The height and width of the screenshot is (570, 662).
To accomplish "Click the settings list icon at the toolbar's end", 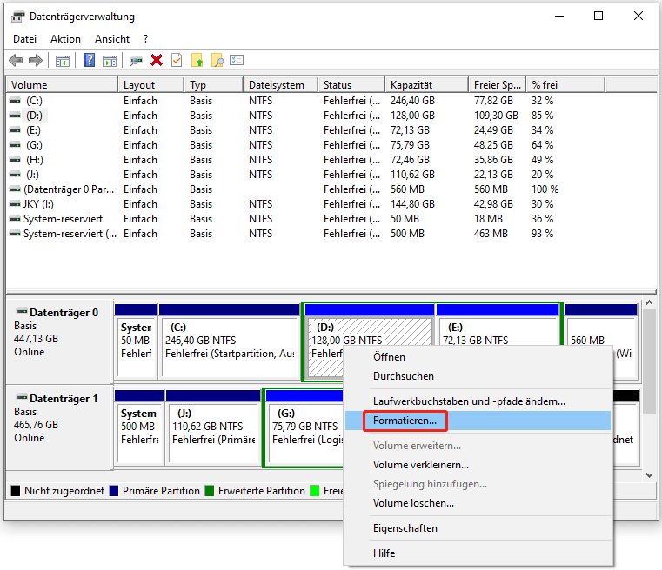I will [x=237, y=60].
